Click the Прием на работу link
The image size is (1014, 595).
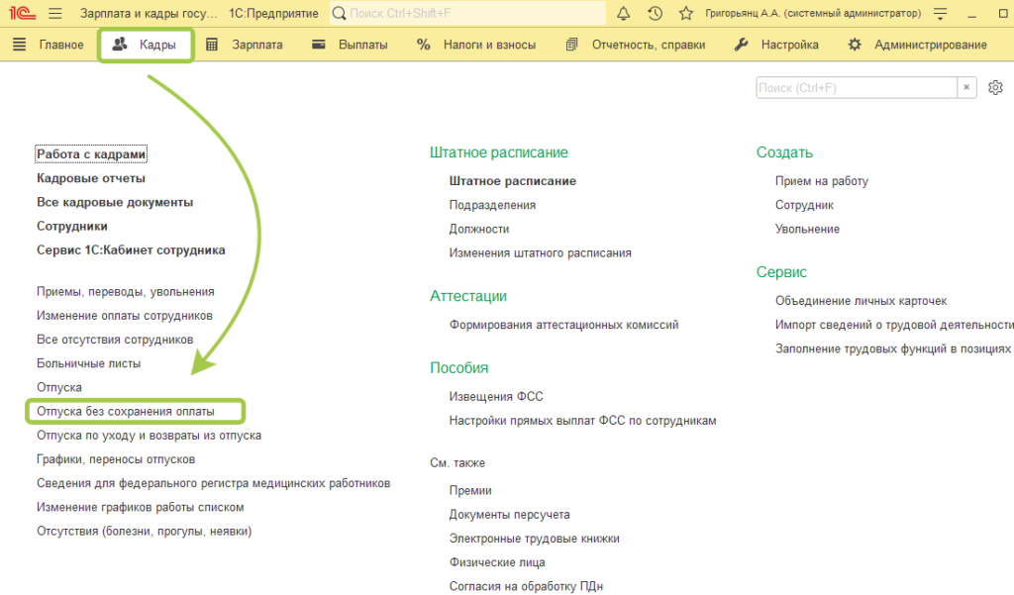click(821, 181)
